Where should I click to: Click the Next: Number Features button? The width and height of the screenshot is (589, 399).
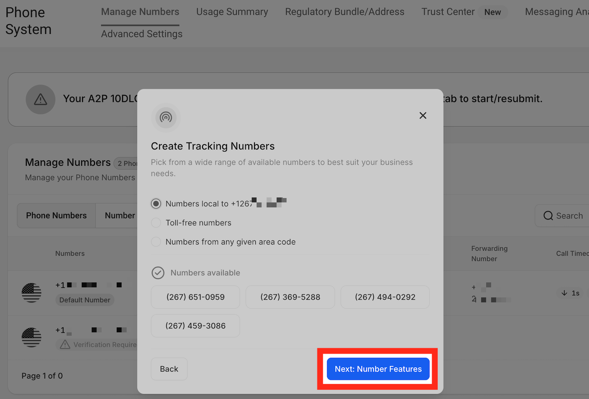tap(378, 369)
